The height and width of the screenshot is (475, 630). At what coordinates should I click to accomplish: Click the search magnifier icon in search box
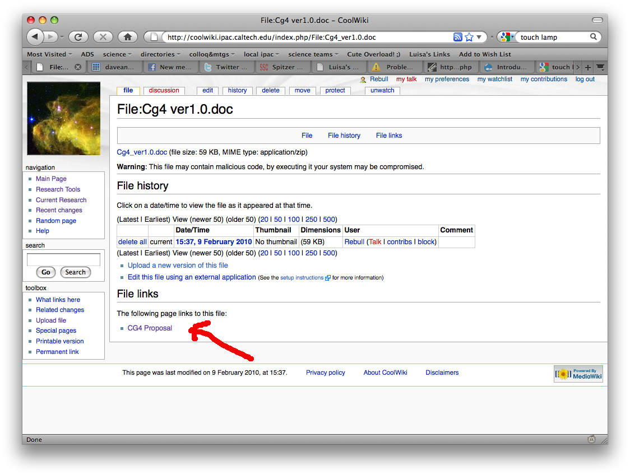tap(594, 37)
